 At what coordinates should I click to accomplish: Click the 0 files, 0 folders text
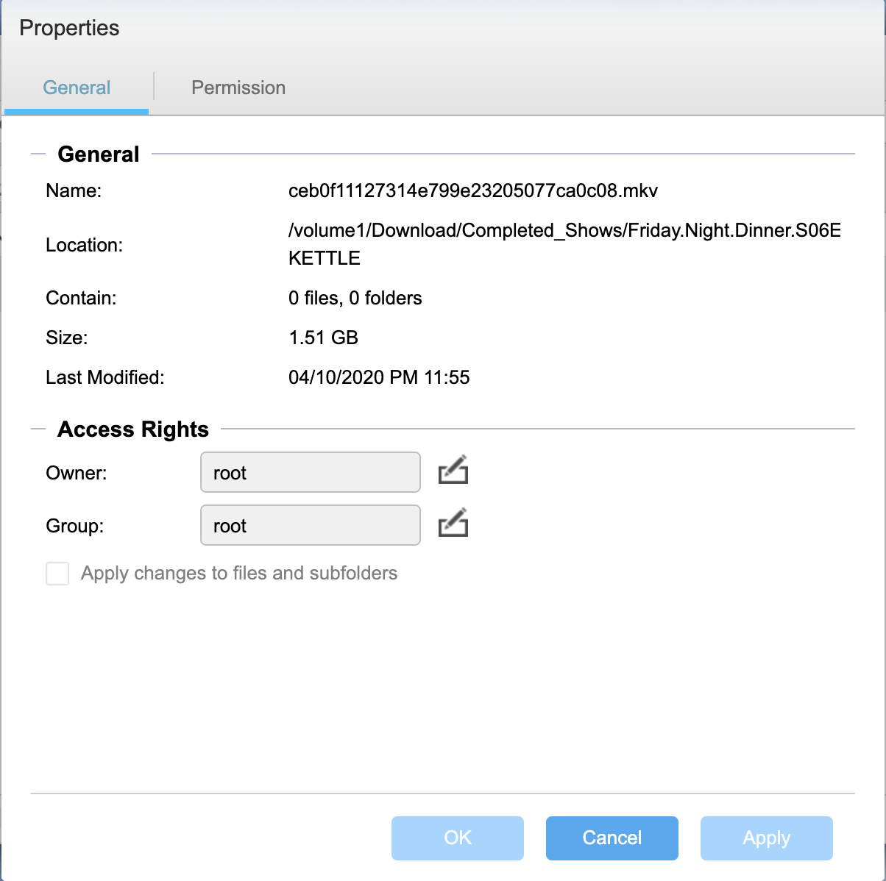tap(355, 299)
